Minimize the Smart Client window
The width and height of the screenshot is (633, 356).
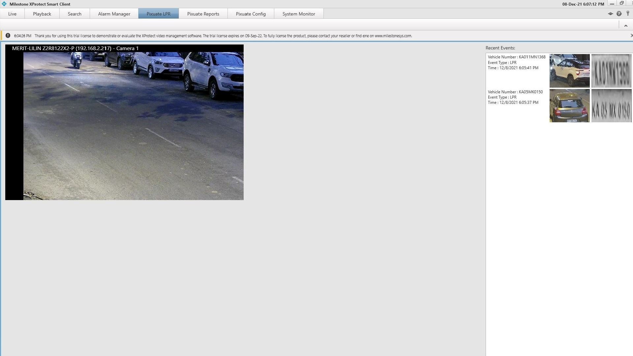612,4
